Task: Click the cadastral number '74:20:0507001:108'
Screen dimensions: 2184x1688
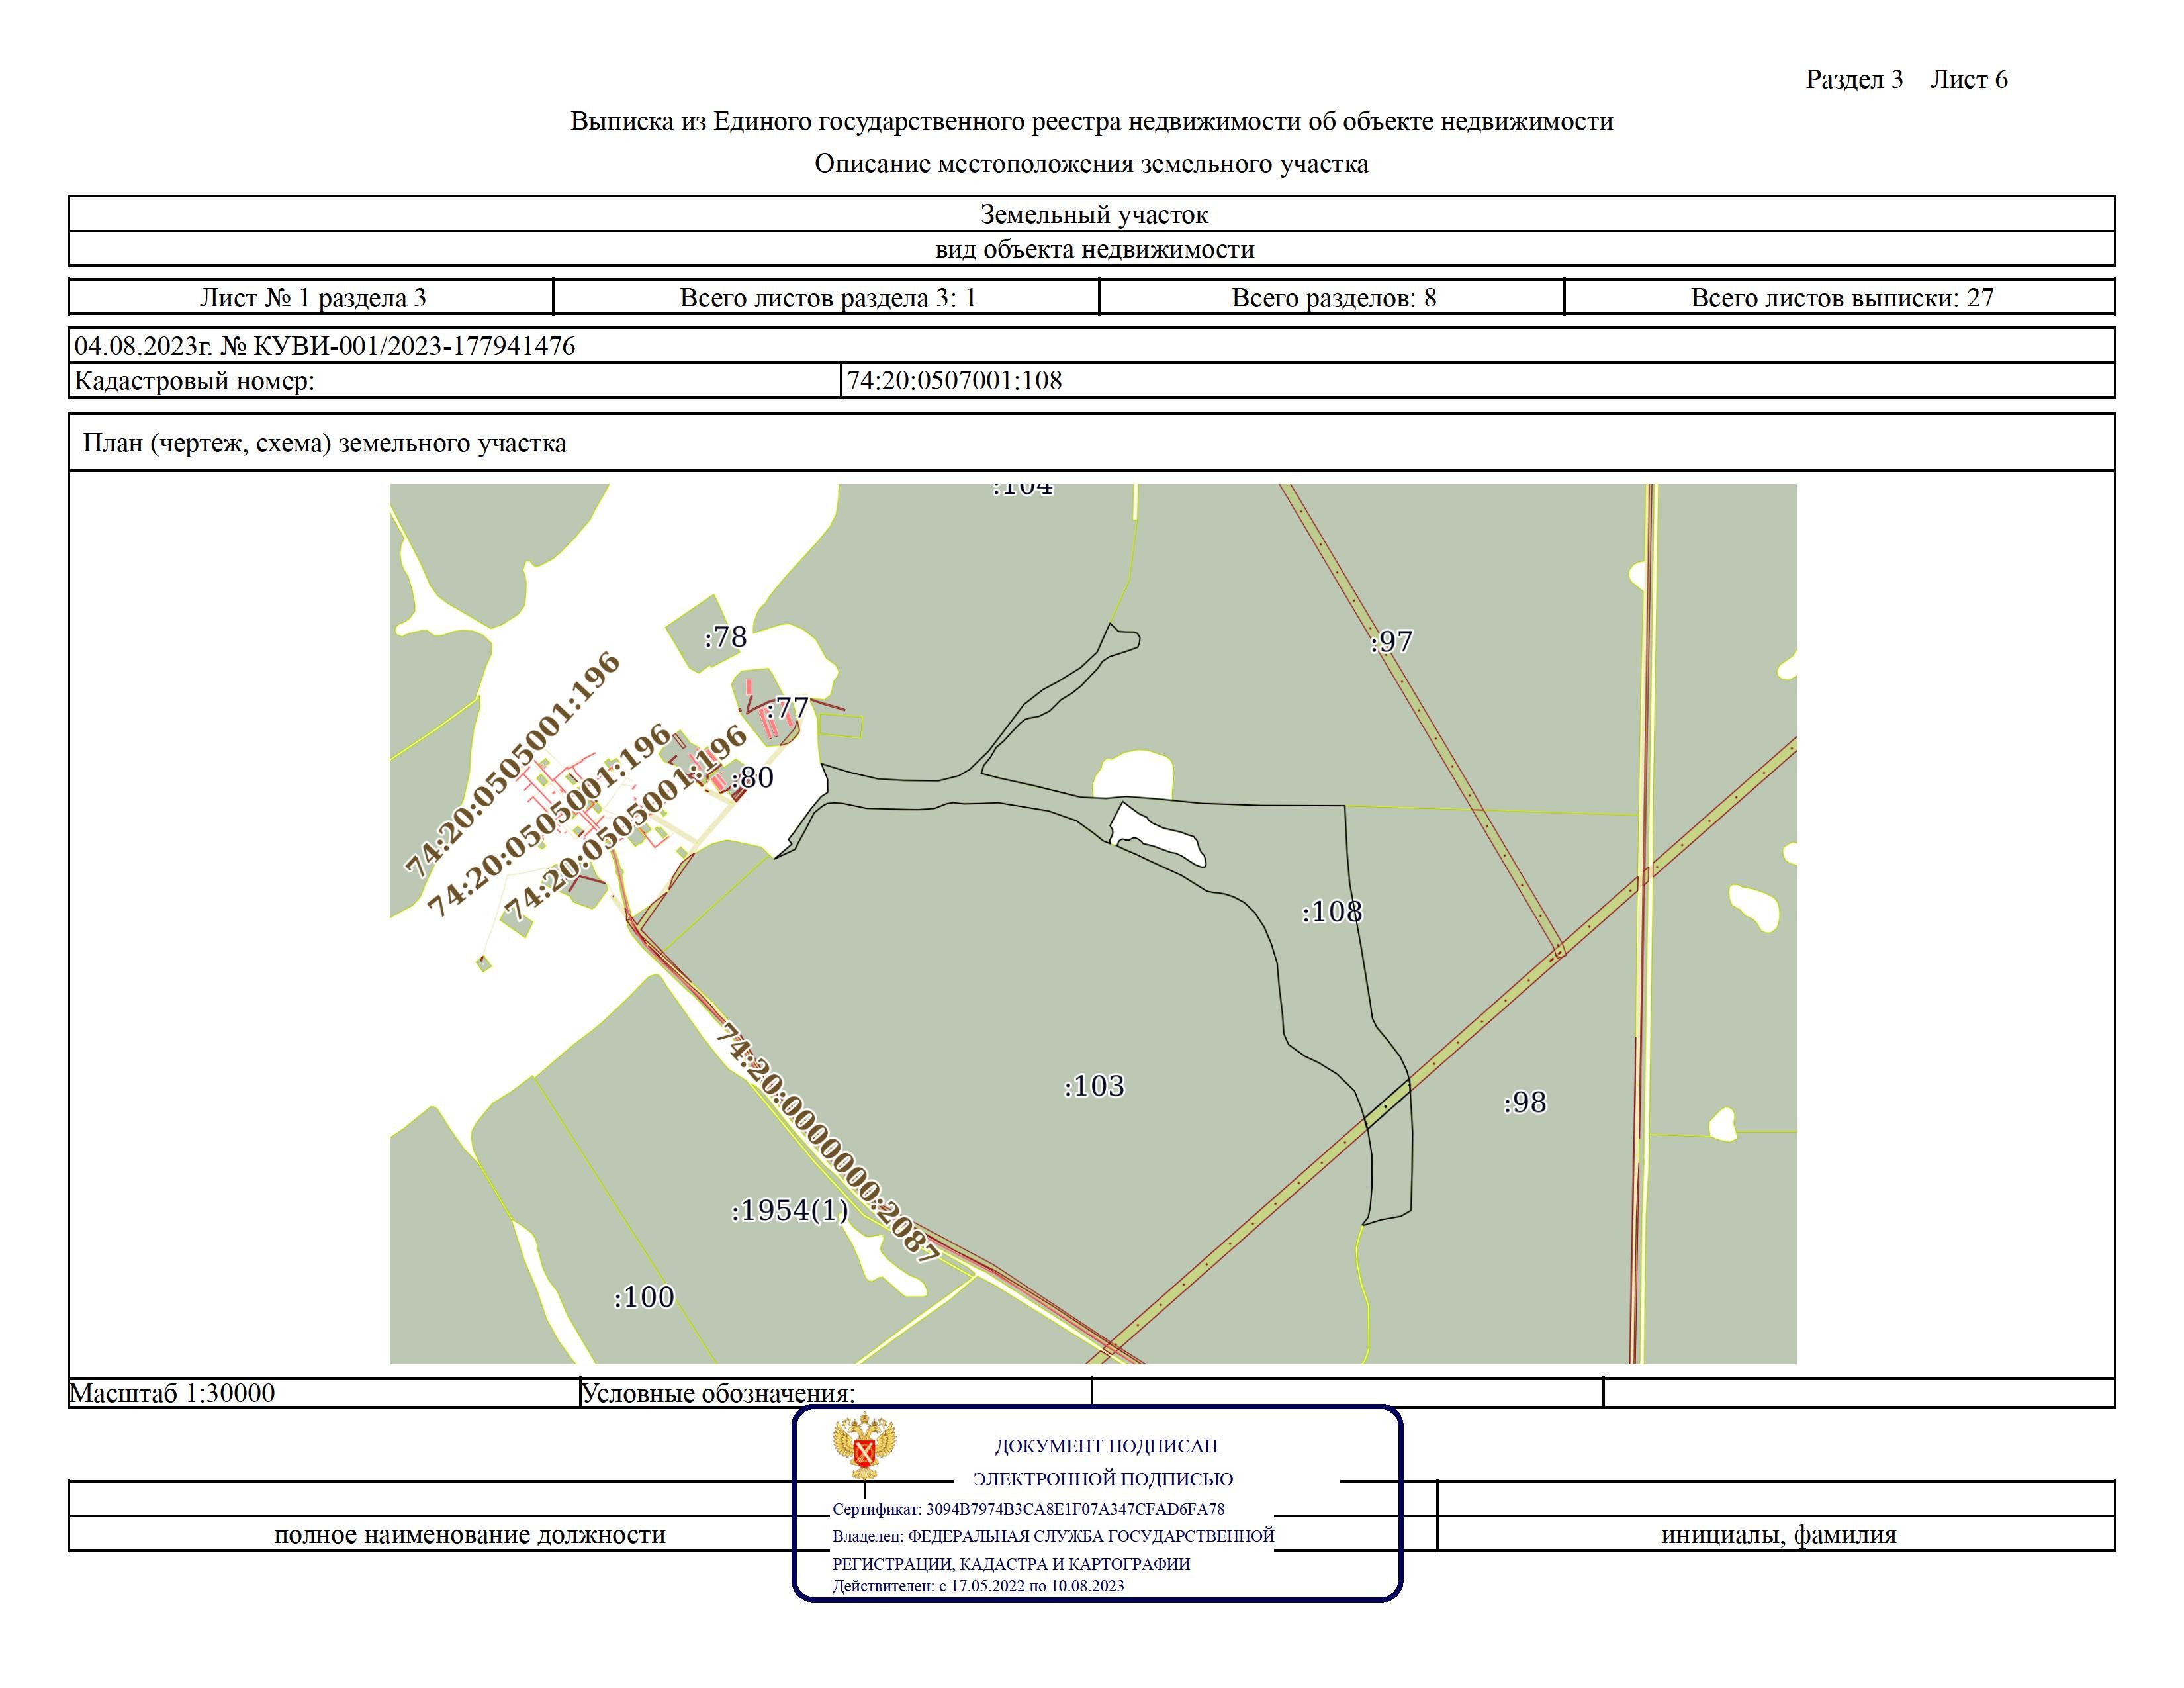Action: [955, 380]
